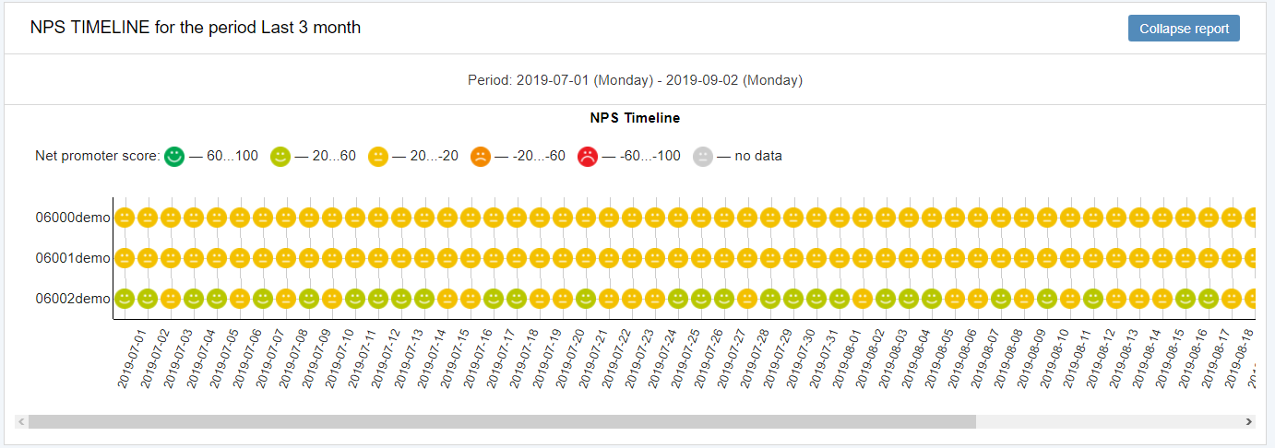The image size is (1275, 448).
Task: Click the Collapse report button
Action: point(1184,29)
